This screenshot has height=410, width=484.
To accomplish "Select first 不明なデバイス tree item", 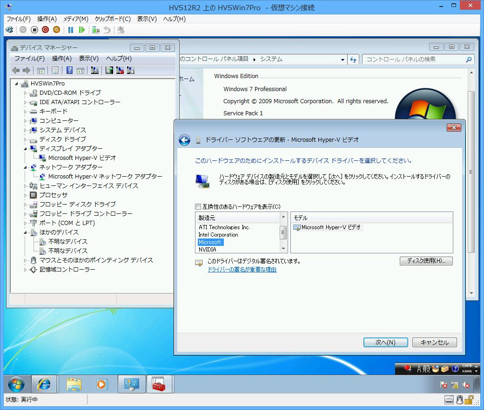I will (x=68, y=242).
